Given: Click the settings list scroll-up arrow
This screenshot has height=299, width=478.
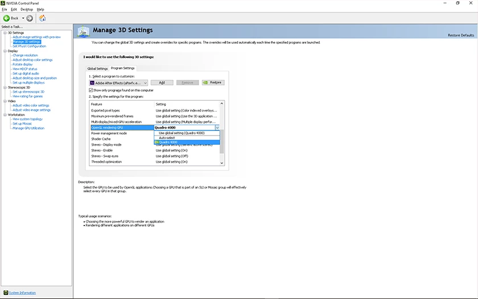Looking at the screenshot, I should click(221, 104).
